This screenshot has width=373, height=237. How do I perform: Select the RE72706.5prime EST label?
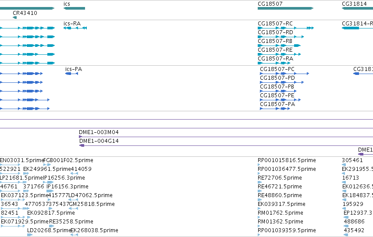[x=280, y=178]
